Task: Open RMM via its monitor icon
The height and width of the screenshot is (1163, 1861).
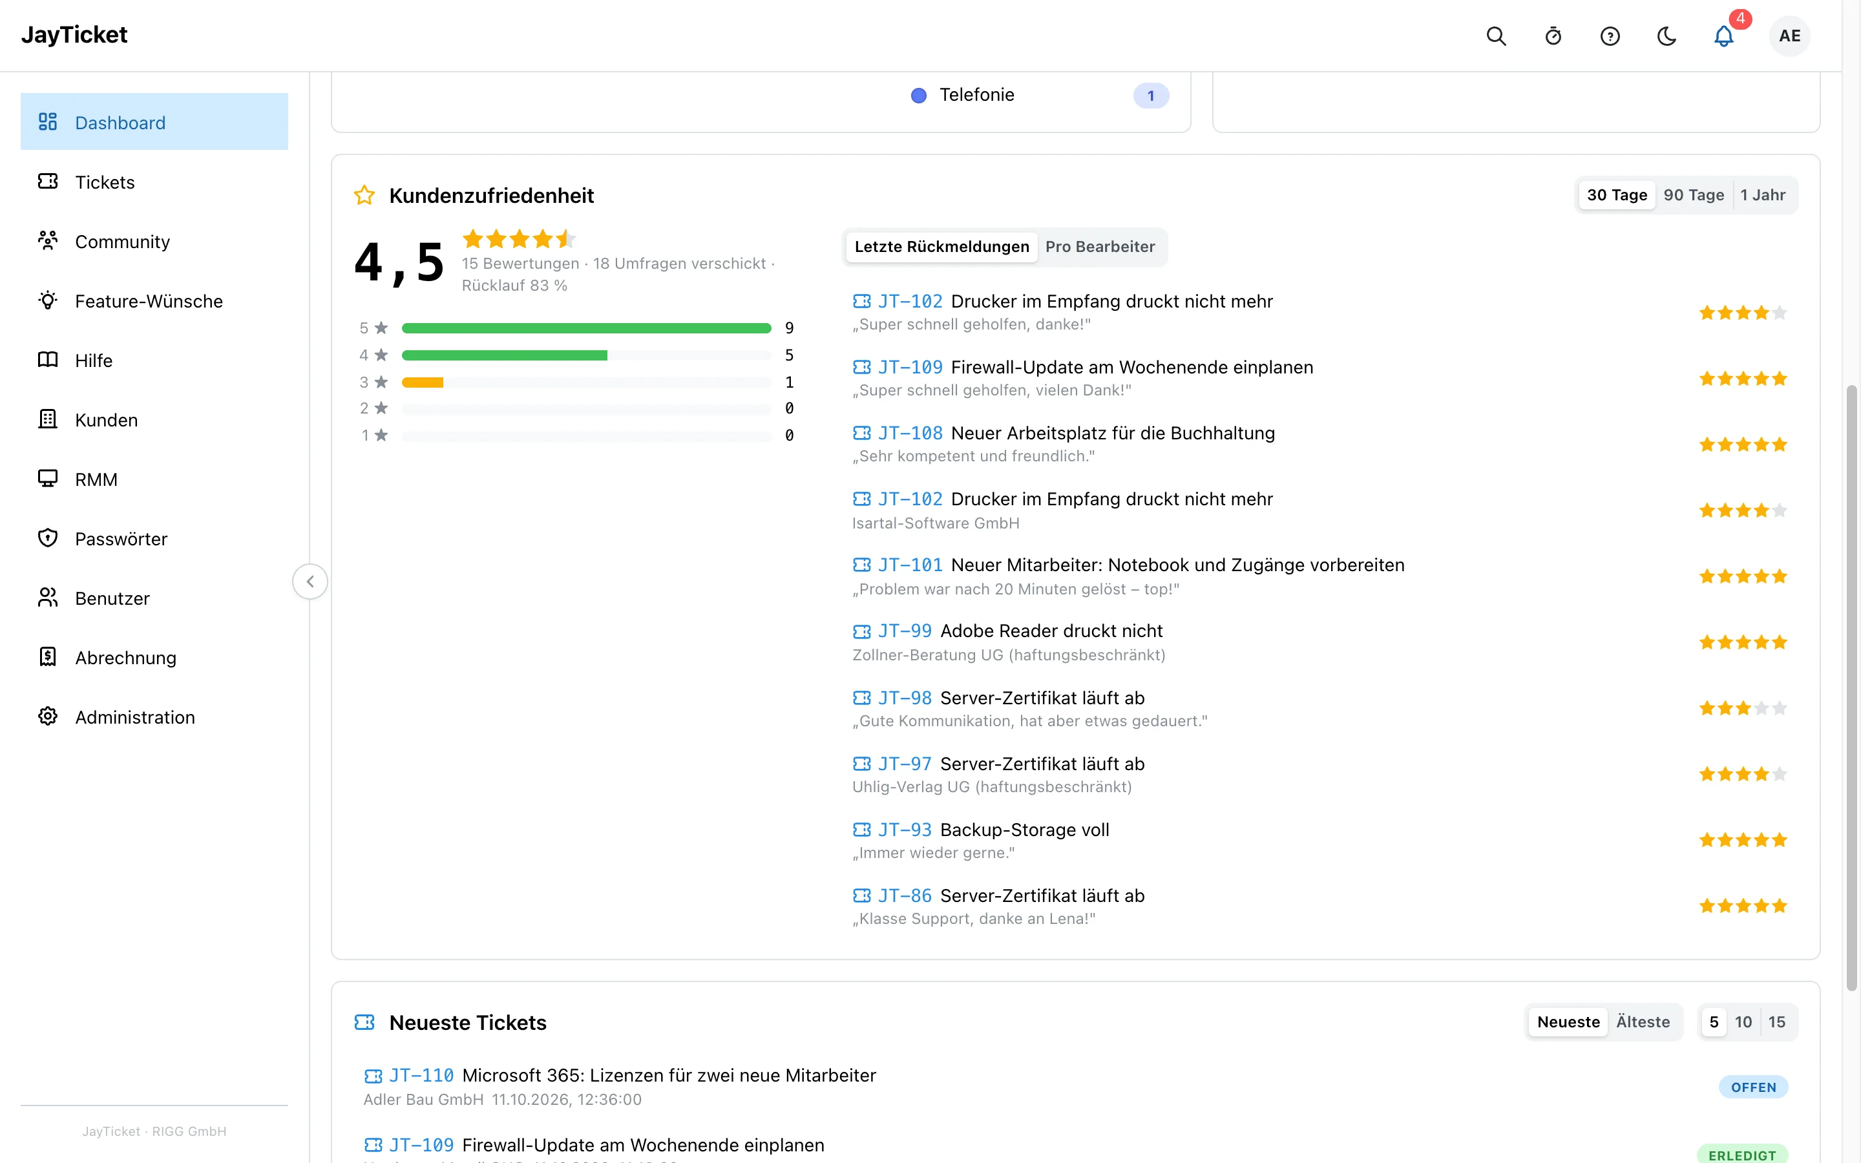Action: pyautogui.click(x=48, y=478)
